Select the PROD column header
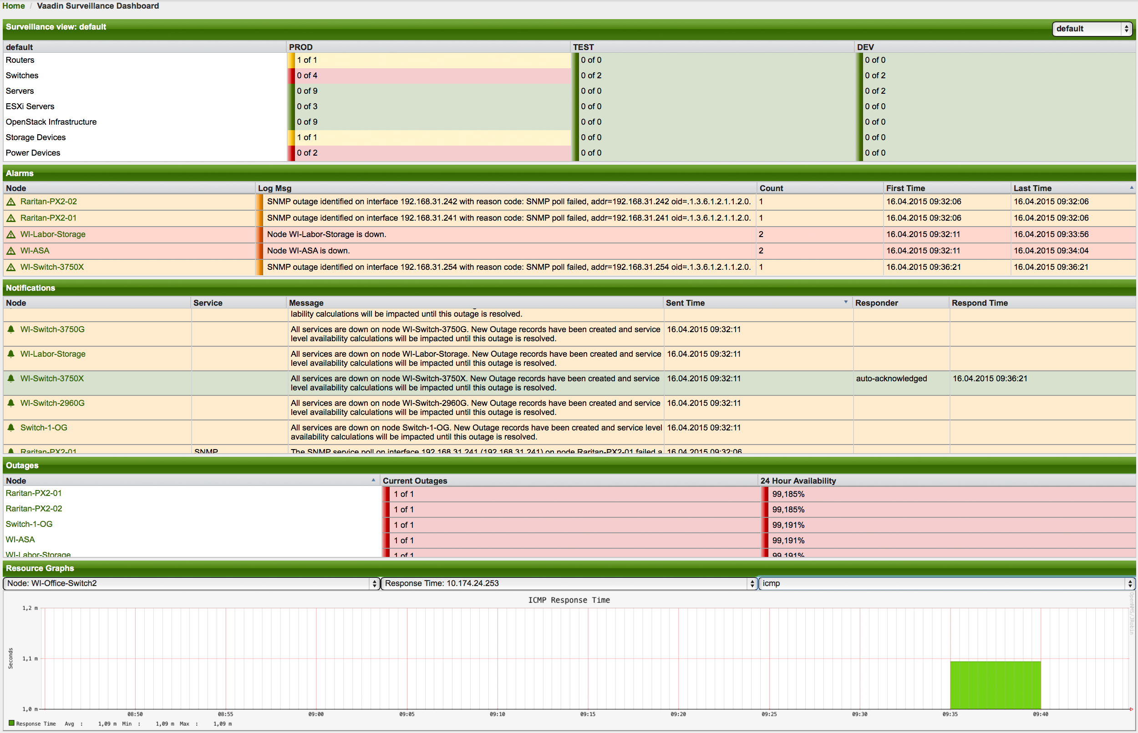 428,47
